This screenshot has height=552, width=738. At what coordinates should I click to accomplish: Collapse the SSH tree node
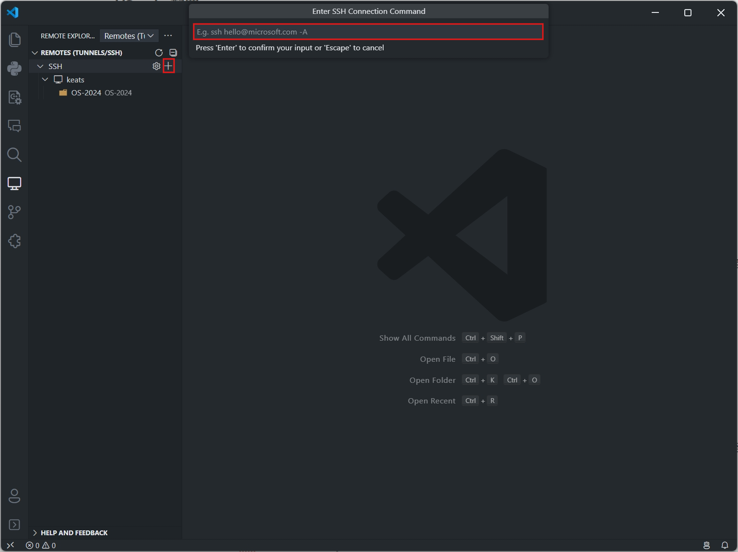[40, 66]
